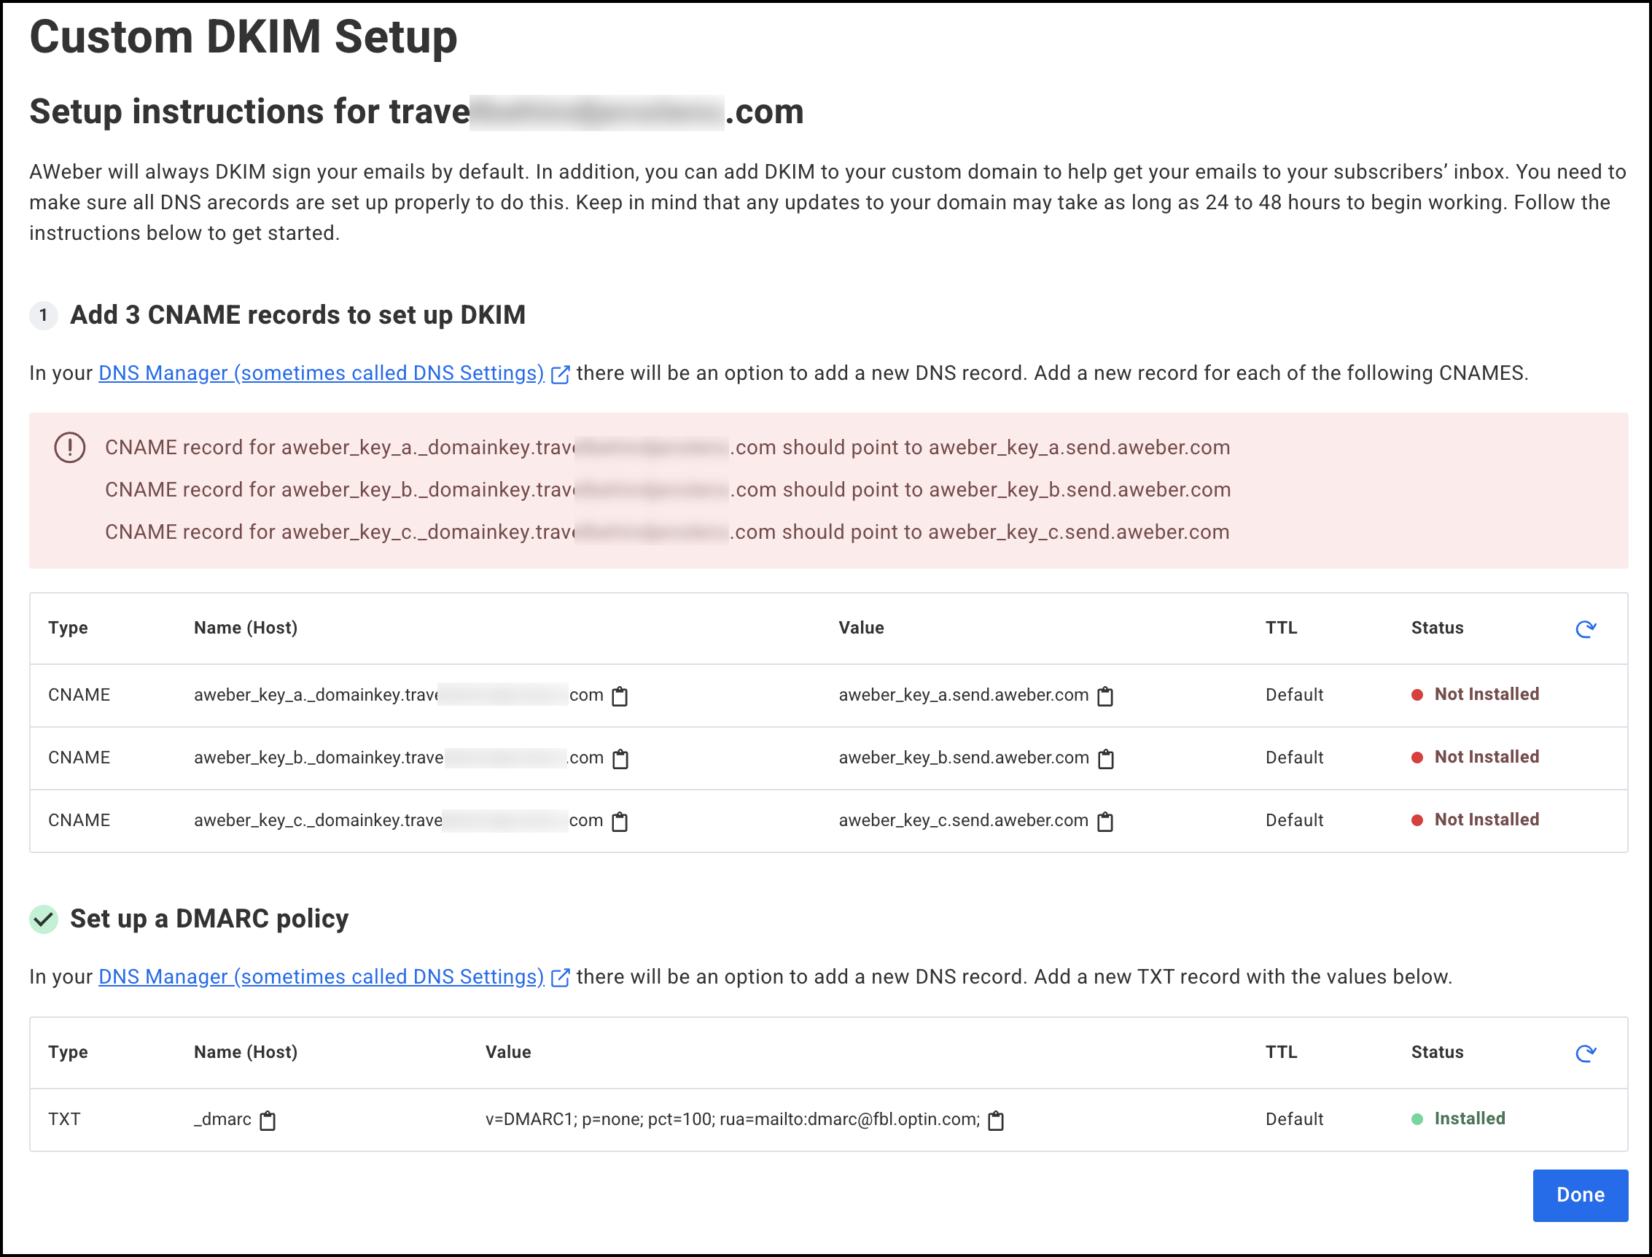Screen dimensions: 1652x1257
Task: Open DNS Manager link in DKIM section
Action: pos(321,373)
